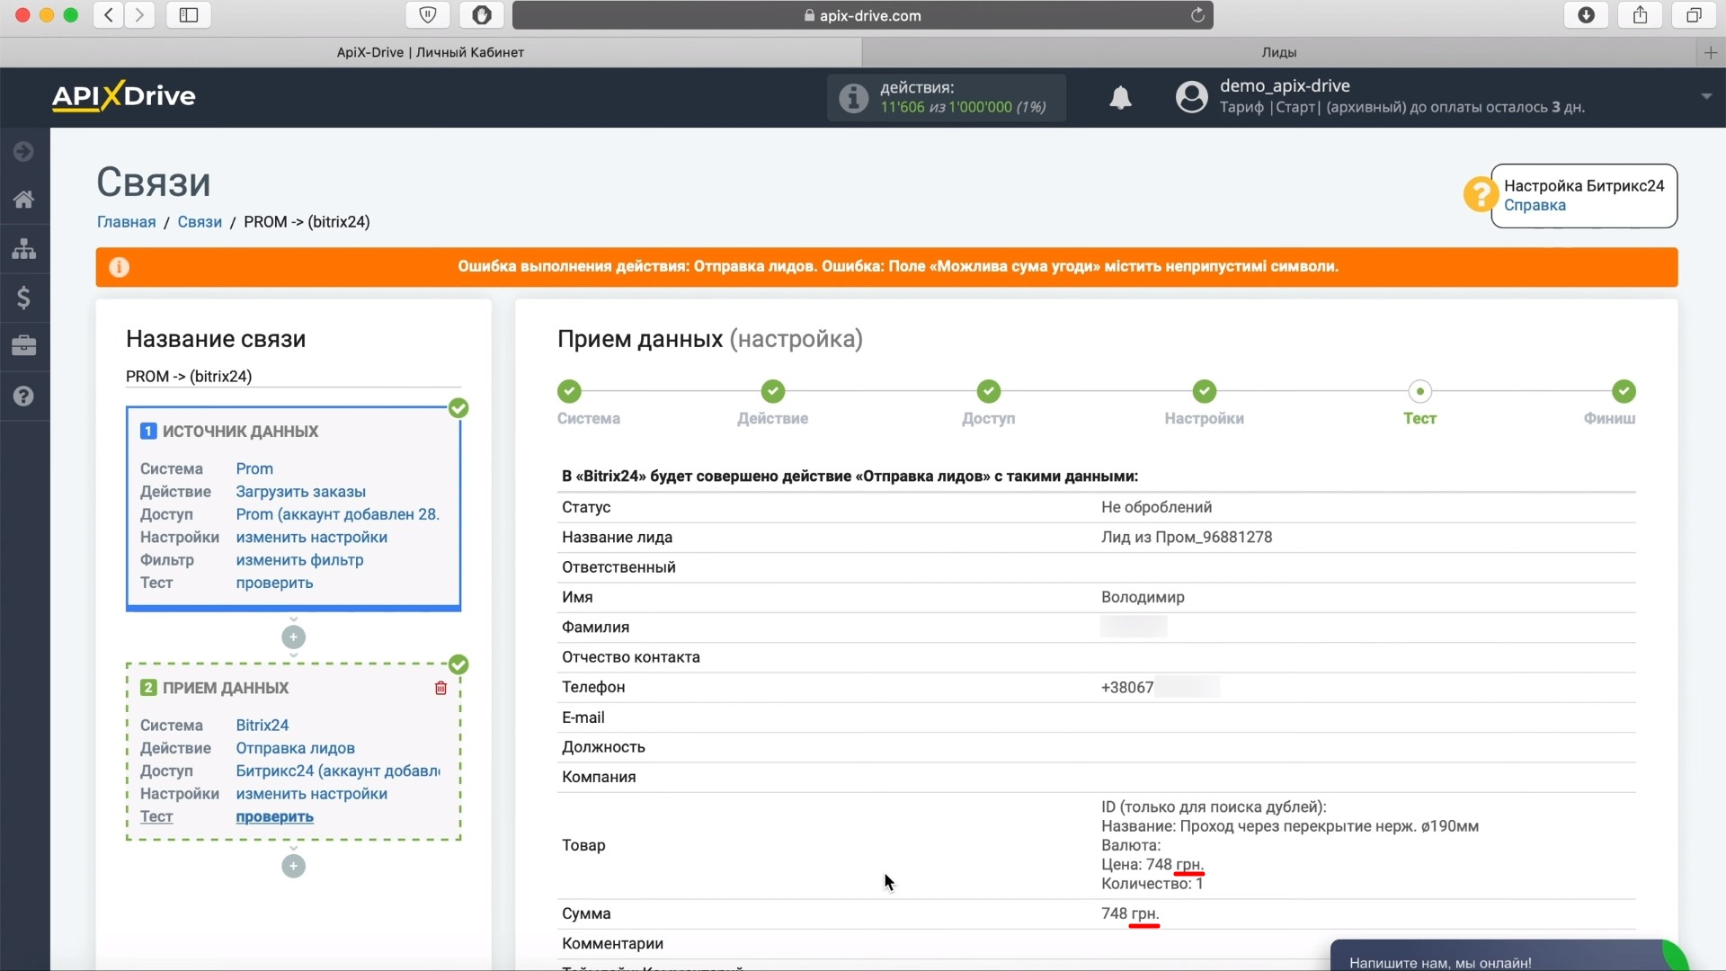The height and width of the screenshot is (971, 1726).
Task: Open the actions info icon in header
Action: click(853, 97)
